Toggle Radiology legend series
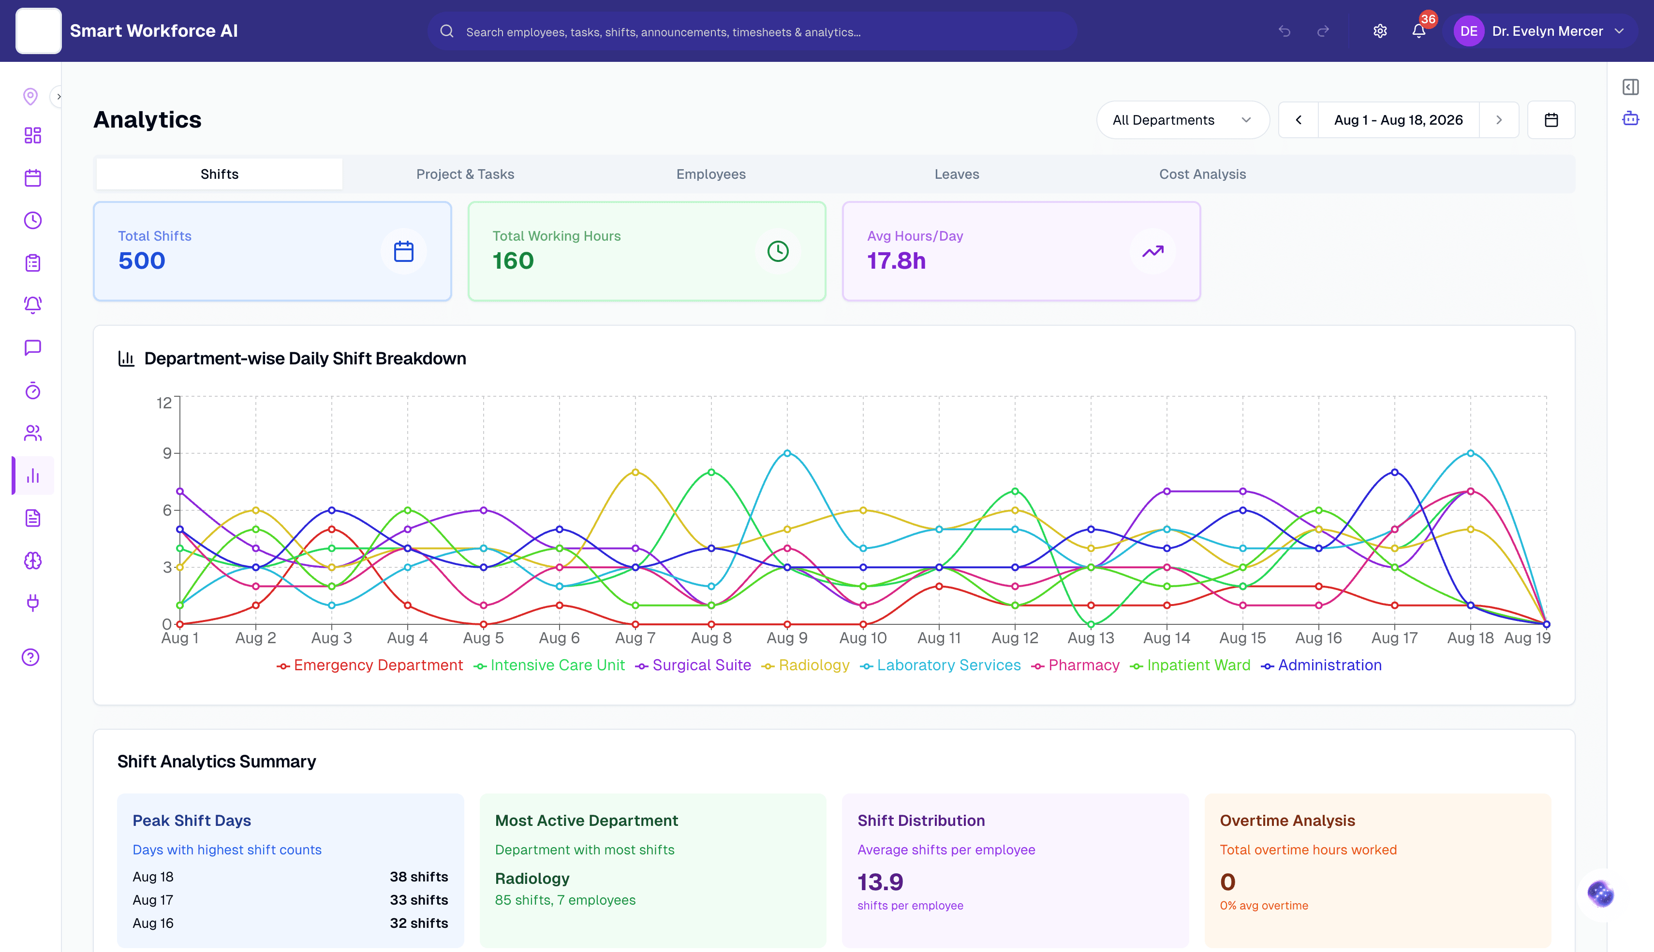Image resolution: width=1654 pixels, height=952 pixels. [x=805, y=665]
